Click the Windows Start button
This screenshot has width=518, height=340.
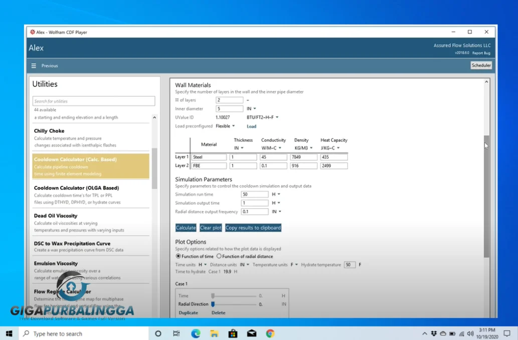tap(9, 333)
